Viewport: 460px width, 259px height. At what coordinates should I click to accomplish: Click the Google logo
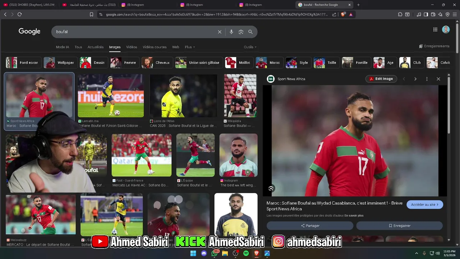29,32
